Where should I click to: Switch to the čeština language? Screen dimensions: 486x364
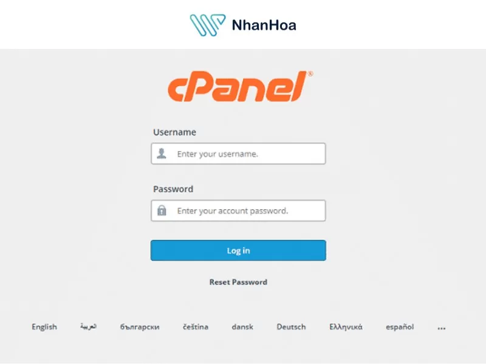point(196,327)
